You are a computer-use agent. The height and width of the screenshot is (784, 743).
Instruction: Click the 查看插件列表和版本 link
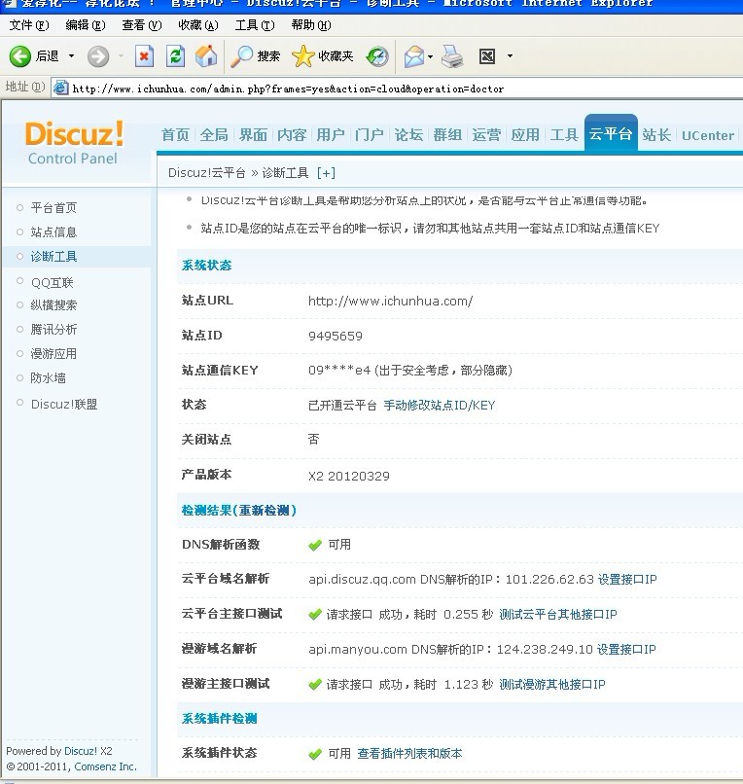point(410,754)
